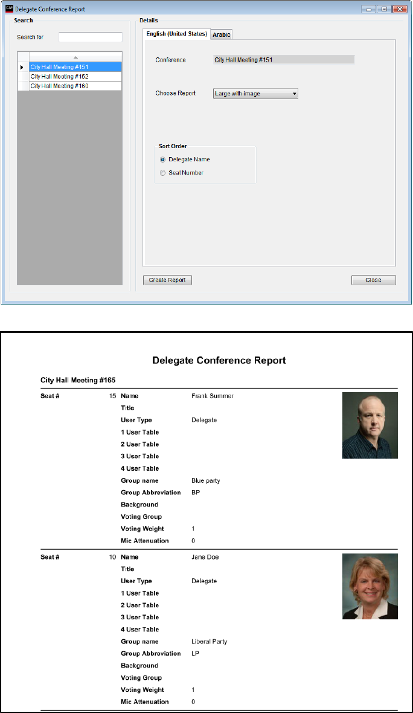Click the row selector arrow beside #151
This screenshot has height=713, width=413.
(23, 67)
